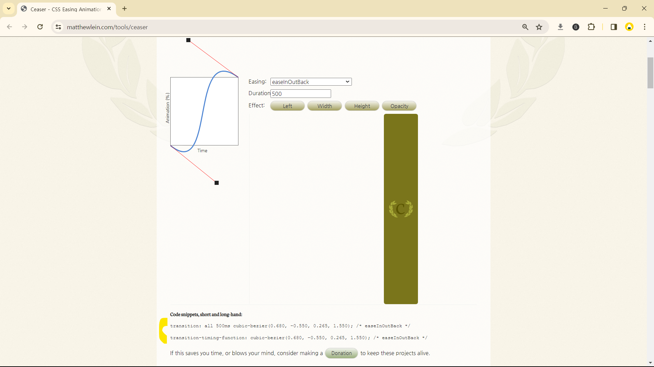
Task: Toggle the browser side panel icon
Action: pyautogui.click(x=614, y=27)
